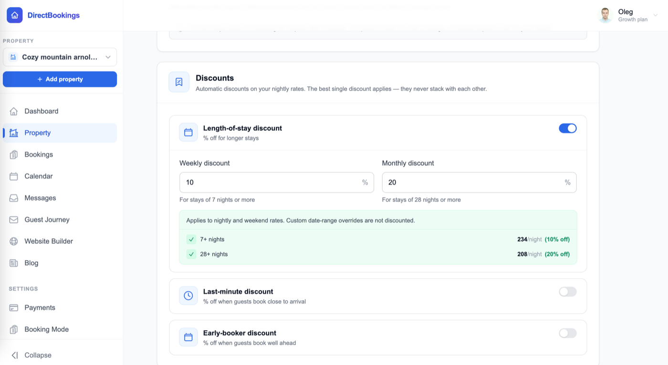Click the Discounts section heading
The height and width of the screenshot is (365, 668).
click(x=215, y=78)
